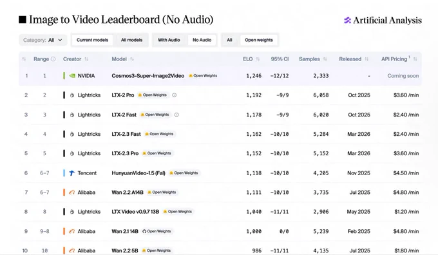Open the LTX-2.3 Pro model
This screenshot has height=255, width=438.
[x=125, y=153]
